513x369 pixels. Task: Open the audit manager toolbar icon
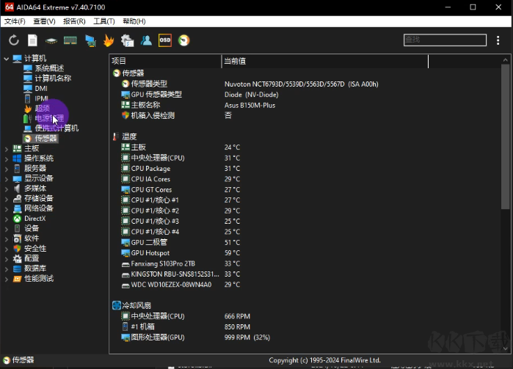(x=127, y=40)
